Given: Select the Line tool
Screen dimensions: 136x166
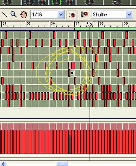Looking at the screenshot, I should pyautogui.click(x=4, y=14).
